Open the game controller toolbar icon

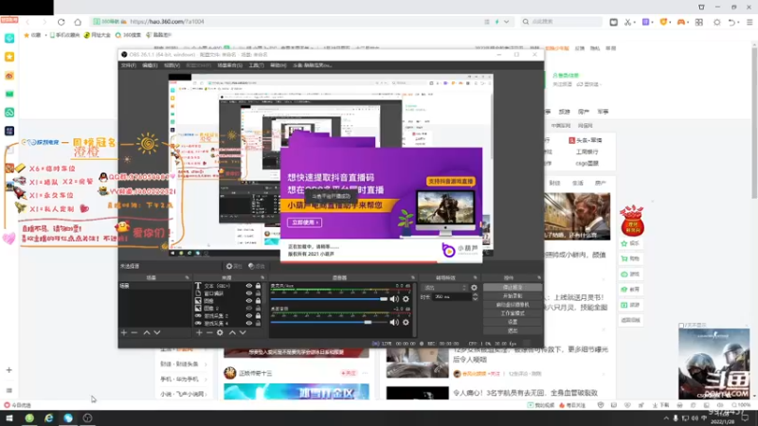[x=680, y=22]
